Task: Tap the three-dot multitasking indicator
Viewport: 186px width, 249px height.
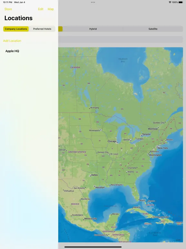Action: pyautogui.click(x=93, y=2)
